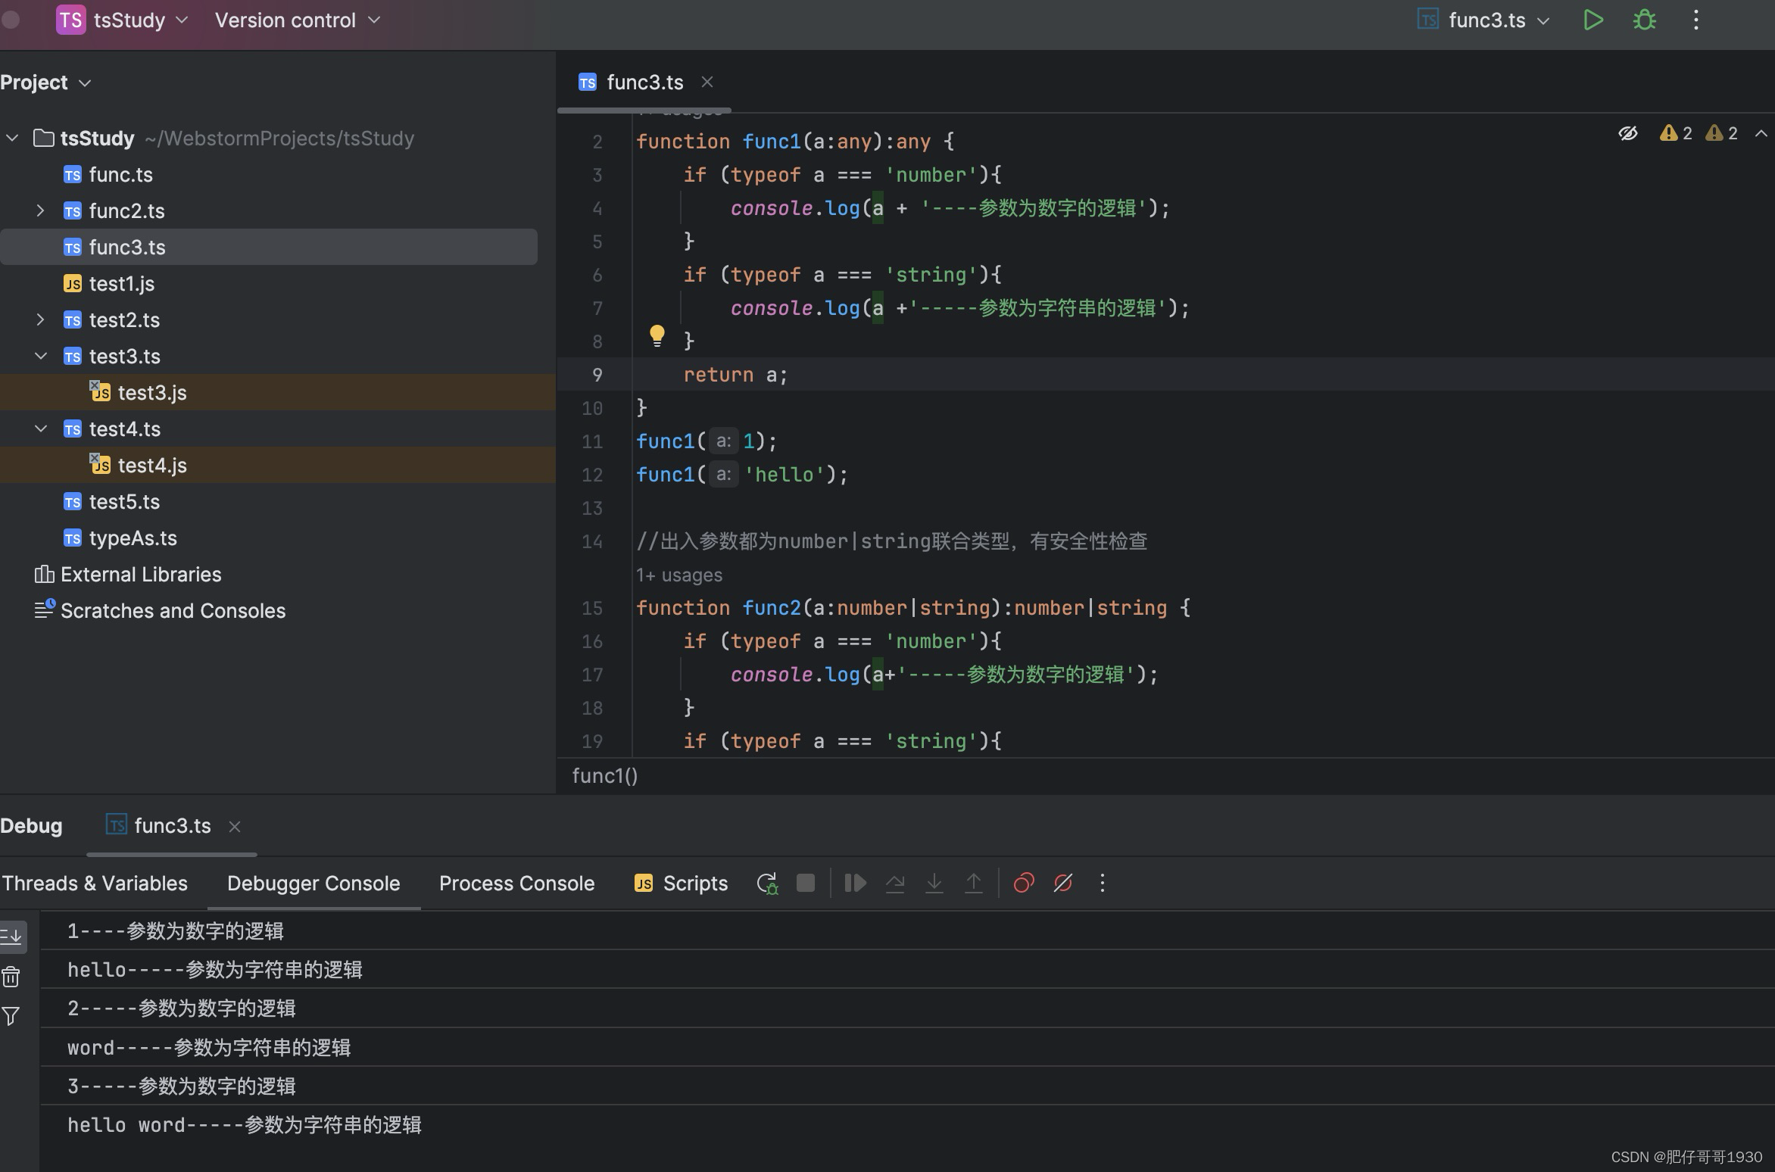1775x1172 pixels.
Task: Click 'hello word' console output line
Action: [245, 1125]
